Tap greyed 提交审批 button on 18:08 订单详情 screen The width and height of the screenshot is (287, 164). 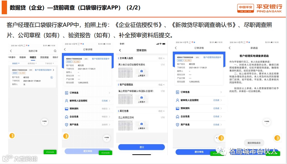[88, 151]
